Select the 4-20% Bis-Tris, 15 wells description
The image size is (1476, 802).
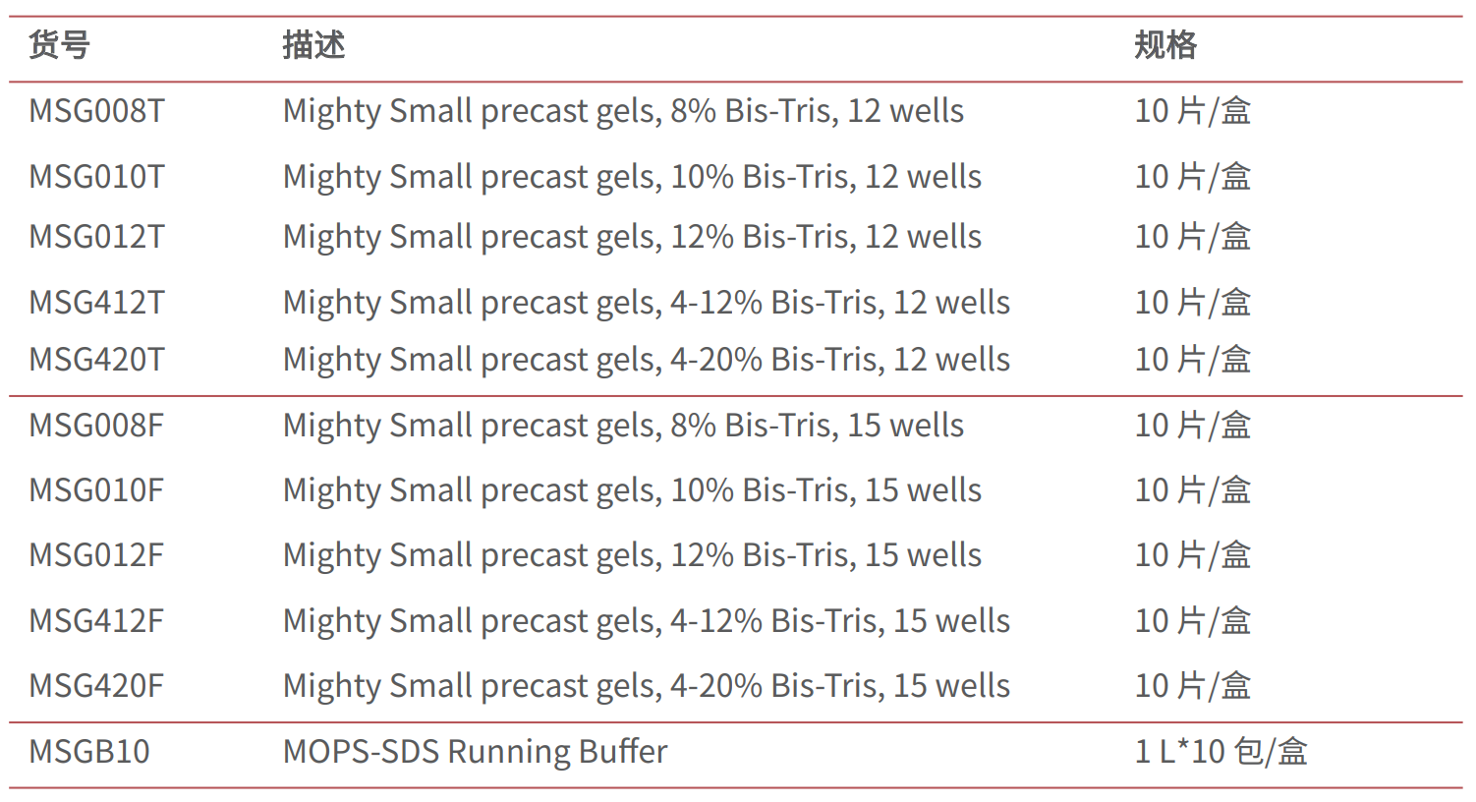click(x=646, y=686)
